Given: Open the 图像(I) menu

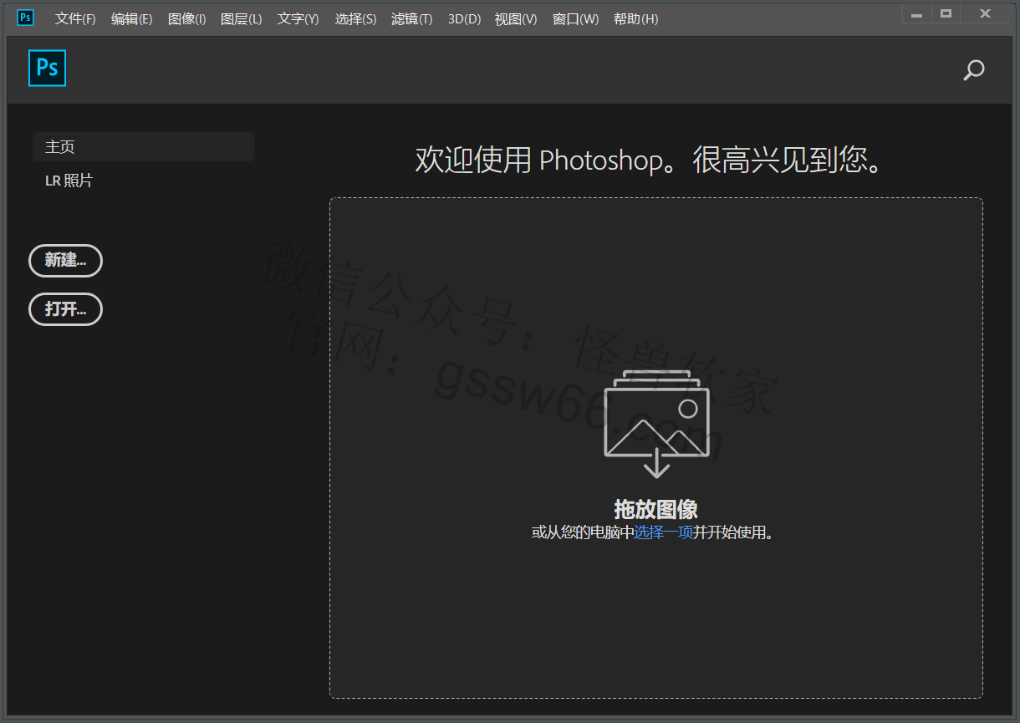Looking at the screenshot, I should (x=186, y=19).
